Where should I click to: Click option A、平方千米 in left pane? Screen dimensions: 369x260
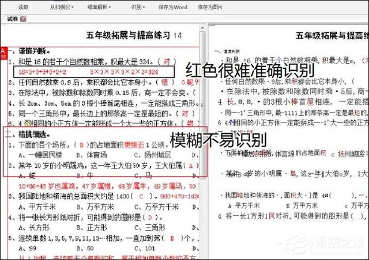coord(37,207)
